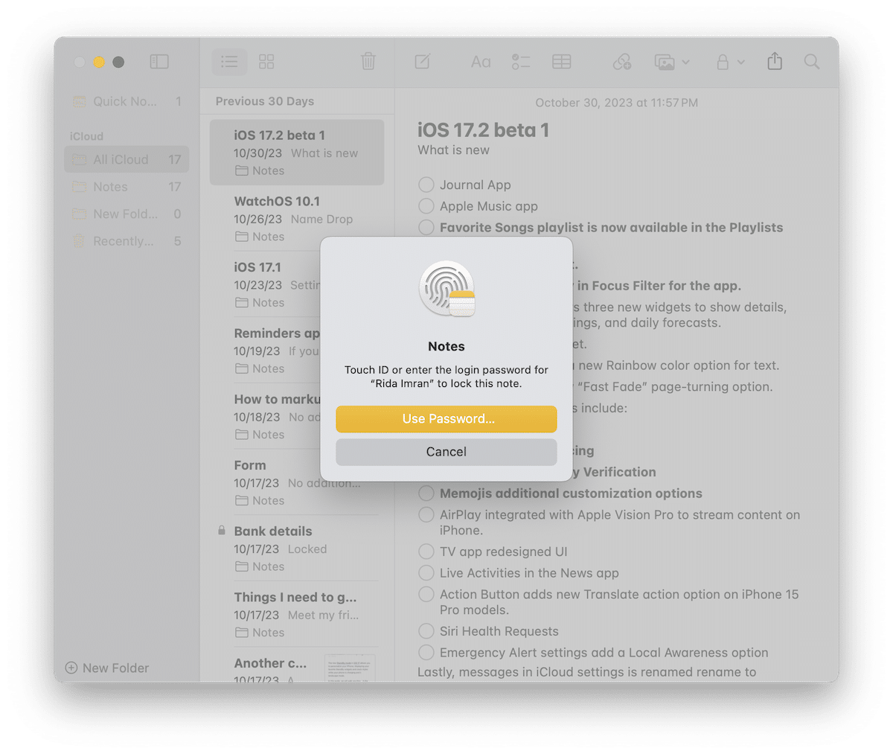This screenshot has width=893, height=754.
Task: Compose a new note
Action: (x=423, y=62)
